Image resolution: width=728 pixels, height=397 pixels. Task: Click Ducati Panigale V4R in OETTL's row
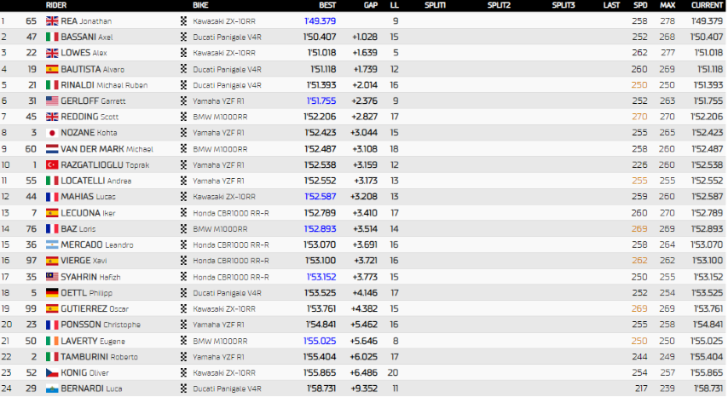[227, 293]
